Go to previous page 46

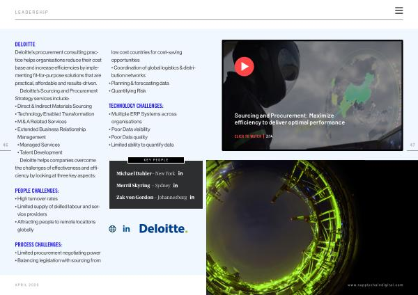[x=6, y=145]
